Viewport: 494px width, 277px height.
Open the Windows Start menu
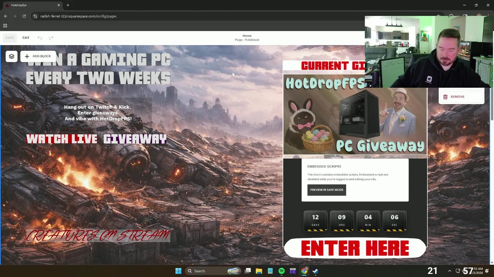coord(178,271)
